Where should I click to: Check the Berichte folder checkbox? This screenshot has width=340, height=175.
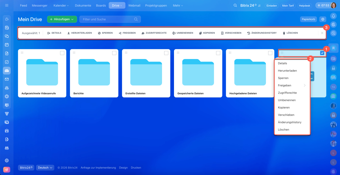(x=114, y=53)
